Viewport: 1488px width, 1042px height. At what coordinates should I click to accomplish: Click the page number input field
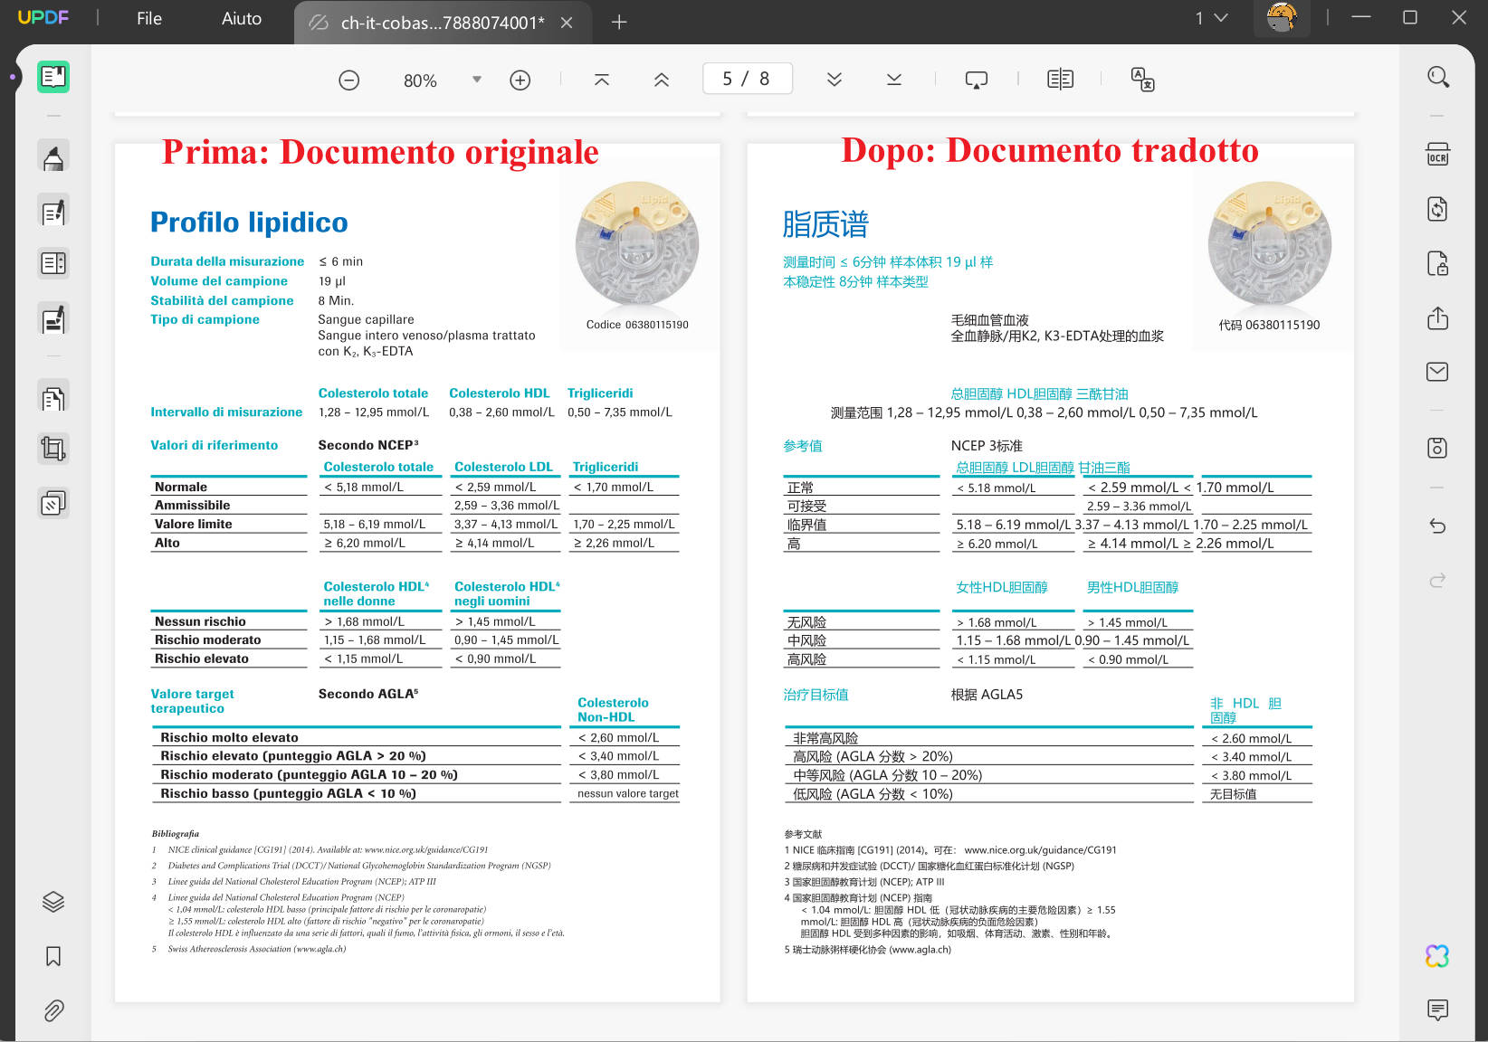[748, 79]
